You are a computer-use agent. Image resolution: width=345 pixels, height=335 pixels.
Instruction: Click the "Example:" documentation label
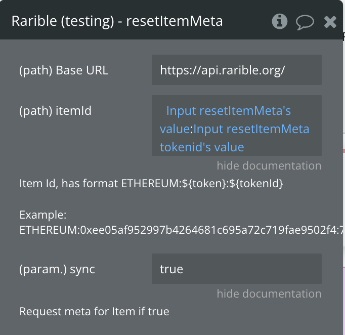pyautogui.click(x=43, y=215)
